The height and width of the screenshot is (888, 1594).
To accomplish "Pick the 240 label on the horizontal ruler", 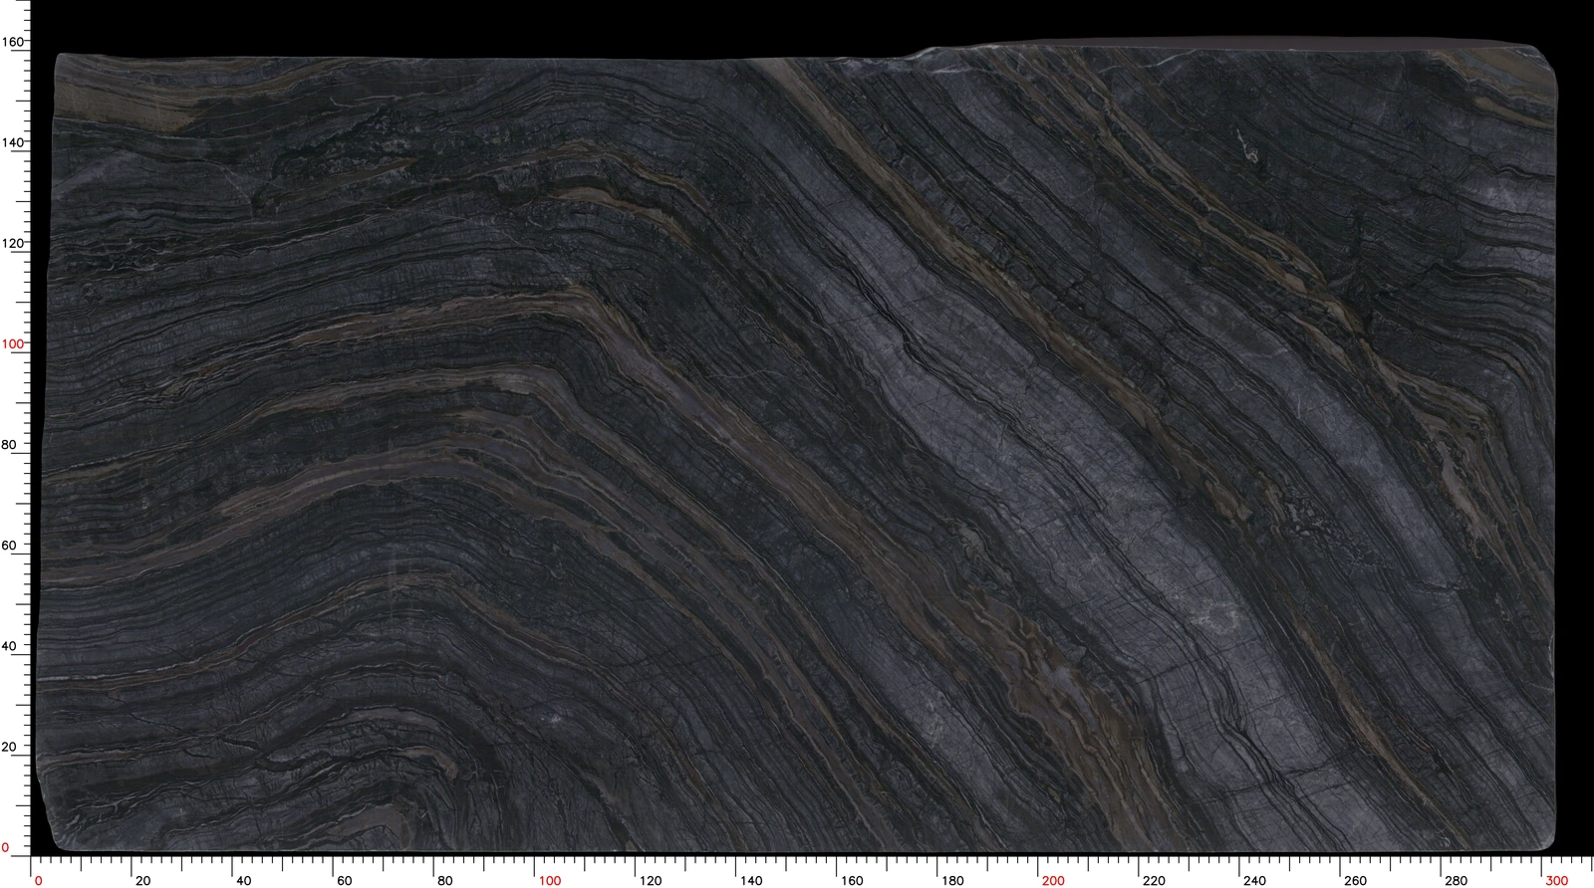I will (x=1254, y=880).
